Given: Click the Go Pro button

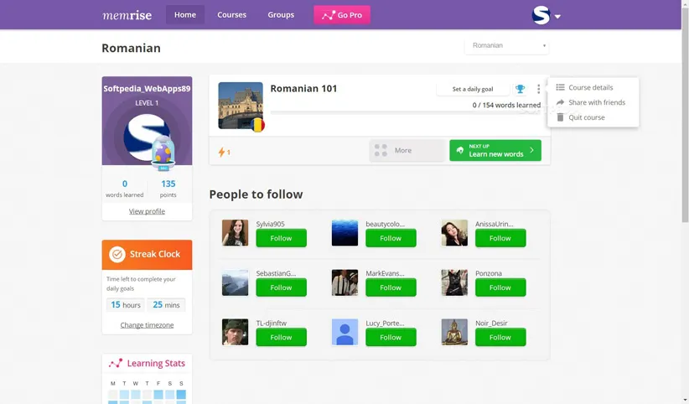Looking at the screenshot, I should click(x=342, y=15).
